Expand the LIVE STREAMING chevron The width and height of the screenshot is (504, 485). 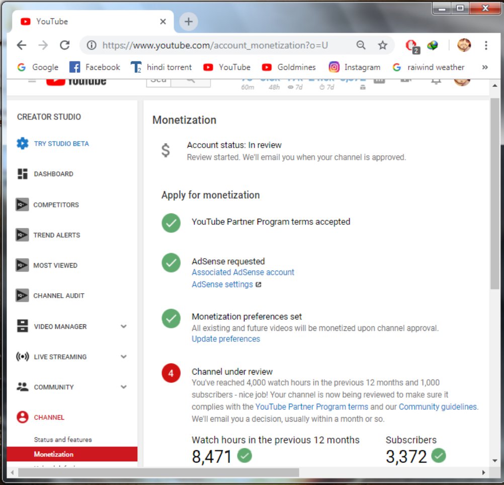point(123,356)
